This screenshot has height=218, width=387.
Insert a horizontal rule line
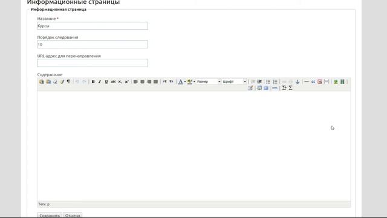click(307, 82)
